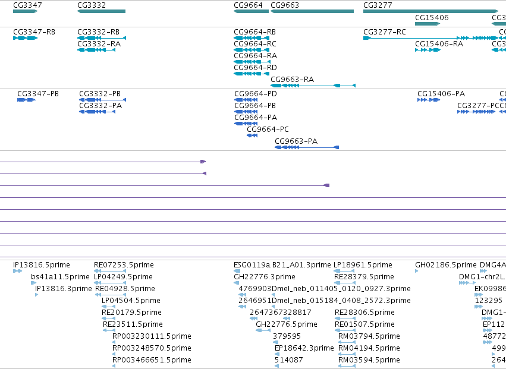
Task: Select the GH22776.5prime EST label
Action: [x=287, y=324]
